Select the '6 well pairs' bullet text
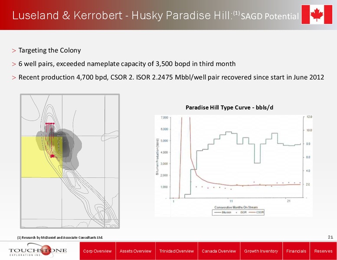This screenshot has width=337, height=260. coord(127,64)
